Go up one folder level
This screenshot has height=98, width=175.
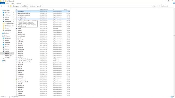8,6
